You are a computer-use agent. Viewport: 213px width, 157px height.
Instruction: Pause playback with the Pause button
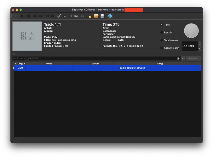[22, 16]
